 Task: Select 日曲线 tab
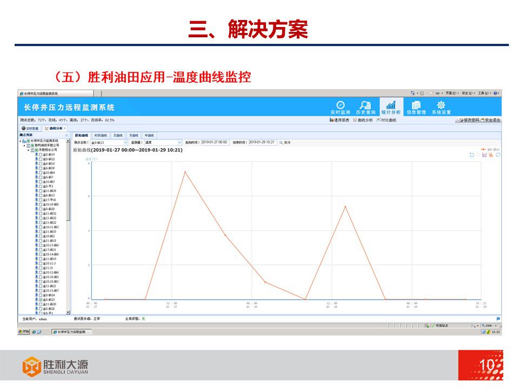(x=118, y=136)
